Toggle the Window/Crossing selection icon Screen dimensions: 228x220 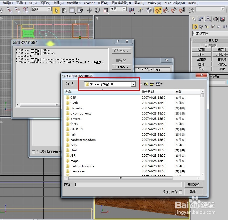click(80, 11)
